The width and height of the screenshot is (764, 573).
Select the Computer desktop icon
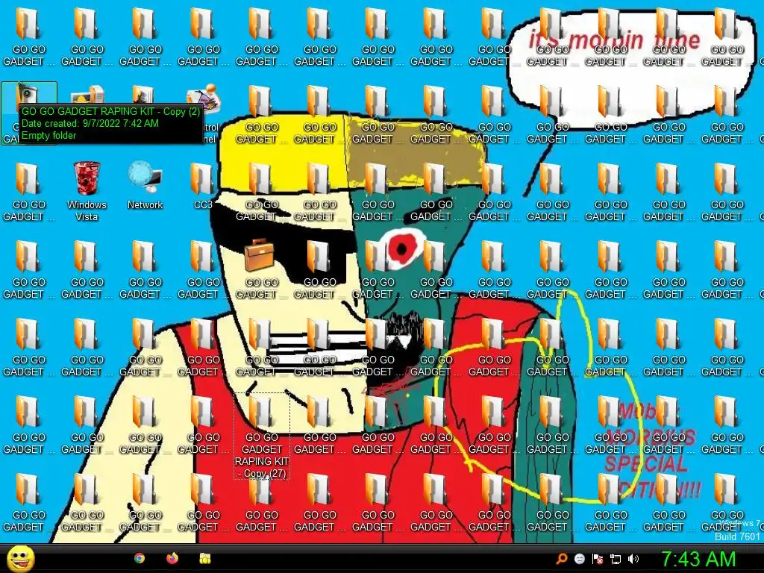coord(87,96)
